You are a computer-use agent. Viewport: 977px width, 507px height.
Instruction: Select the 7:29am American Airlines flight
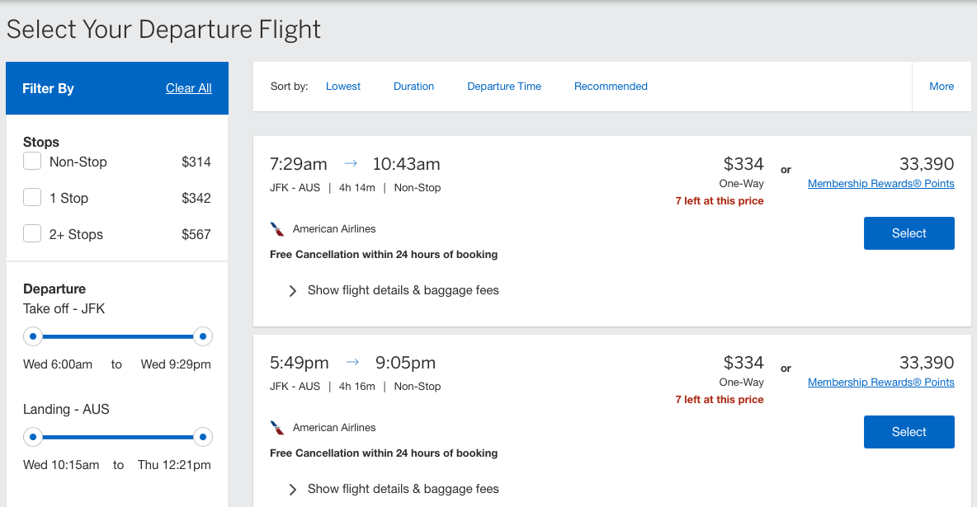pyautogui.click(x=909, y=233)
